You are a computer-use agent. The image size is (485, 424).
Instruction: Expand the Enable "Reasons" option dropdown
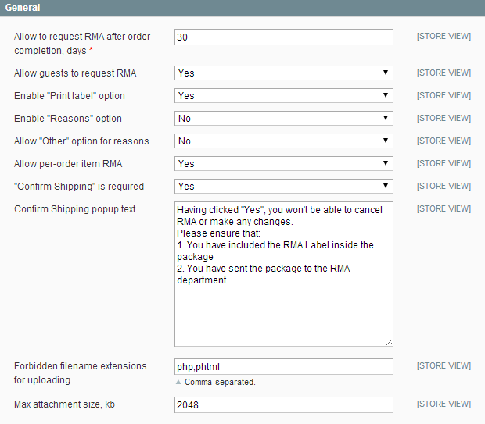(x=284, y=118)
